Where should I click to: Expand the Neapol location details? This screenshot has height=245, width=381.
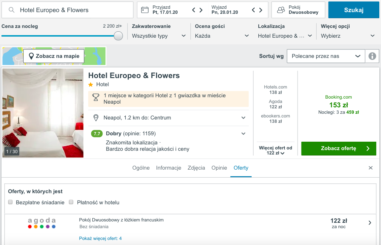[x=243, y=118]
